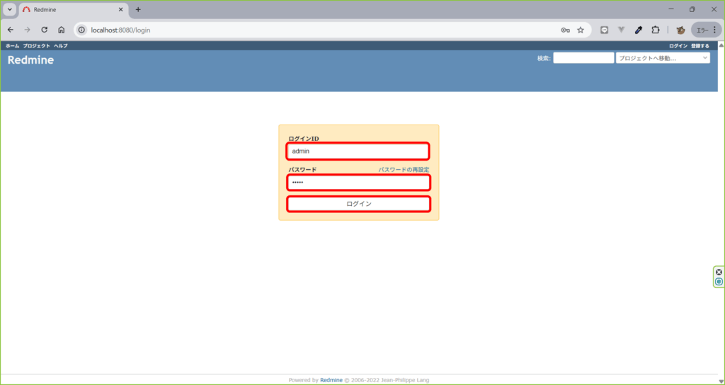Bookmark this page with the star icon
Image resolution: width=725 pixels, height=385 pixels.
pos(581,30)
